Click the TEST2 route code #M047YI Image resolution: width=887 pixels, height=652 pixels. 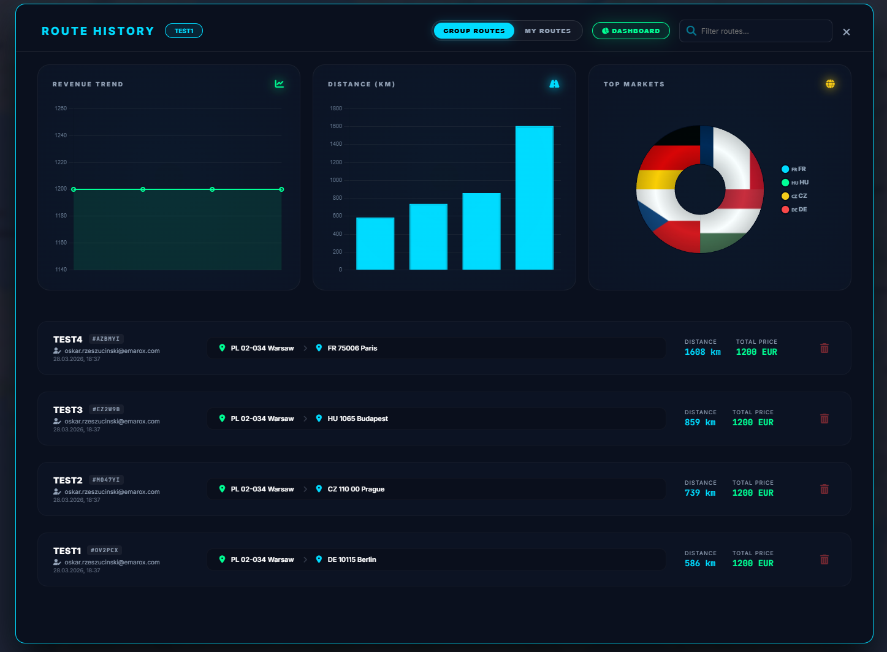pos(106,480)
